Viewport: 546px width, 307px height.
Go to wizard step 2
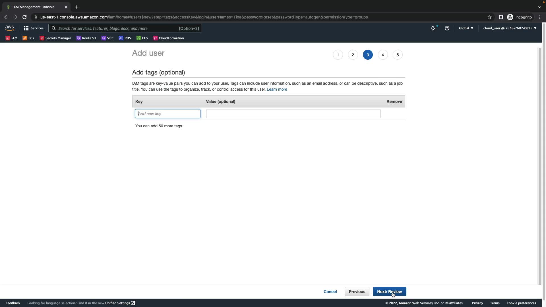point(353,55)
